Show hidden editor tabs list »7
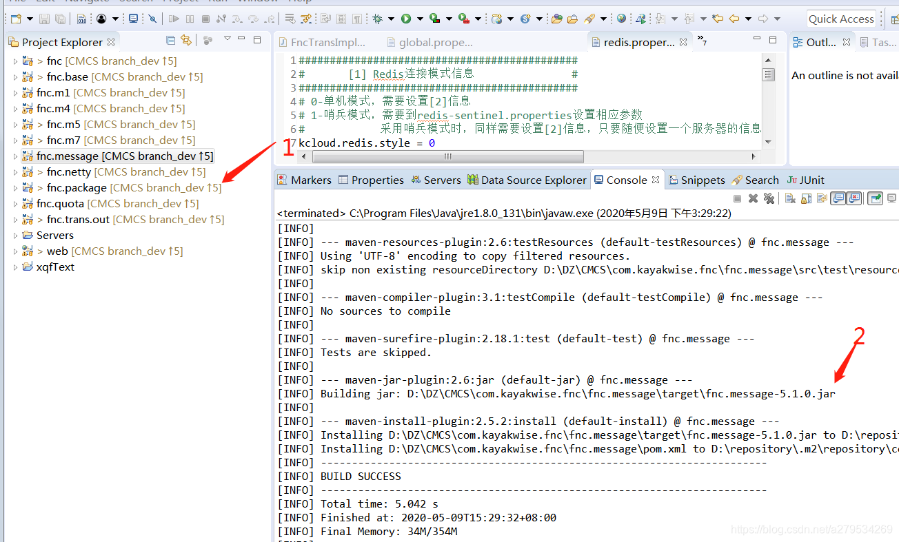The image size is (899, 542). click(x=702, y=41)
